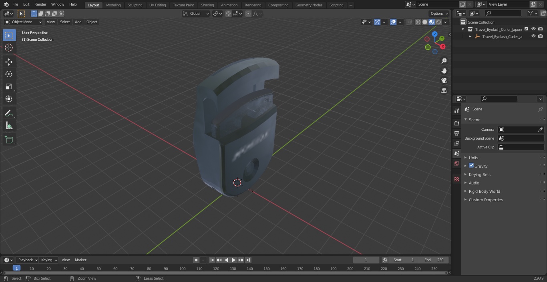
Task: Click the zoom viewport magnifier icon
Action: (444, 61)
